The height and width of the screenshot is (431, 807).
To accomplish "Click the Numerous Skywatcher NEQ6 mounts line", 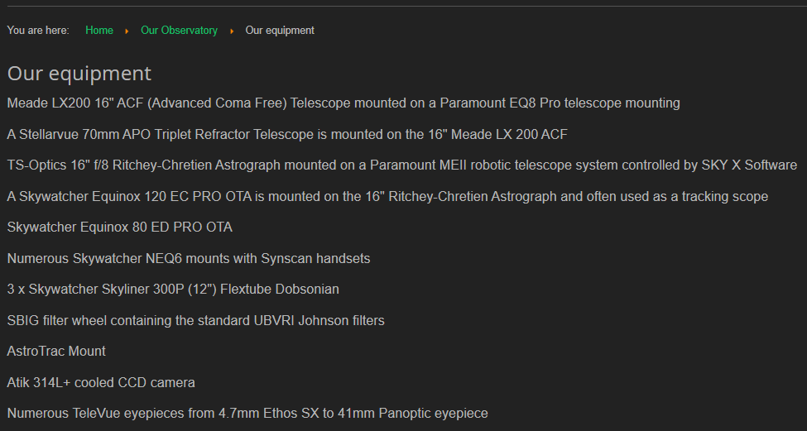I will (189, 259).
